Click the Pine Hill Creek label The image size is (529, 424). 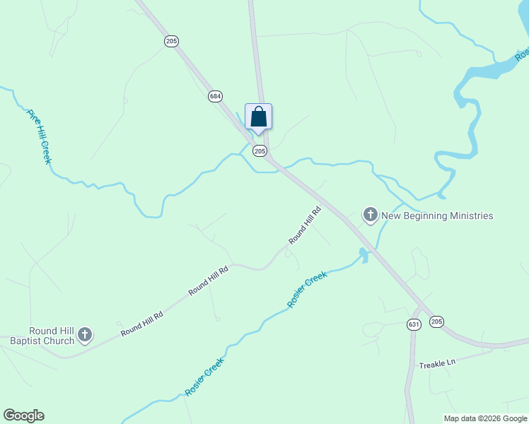click(x=39, y=136)
